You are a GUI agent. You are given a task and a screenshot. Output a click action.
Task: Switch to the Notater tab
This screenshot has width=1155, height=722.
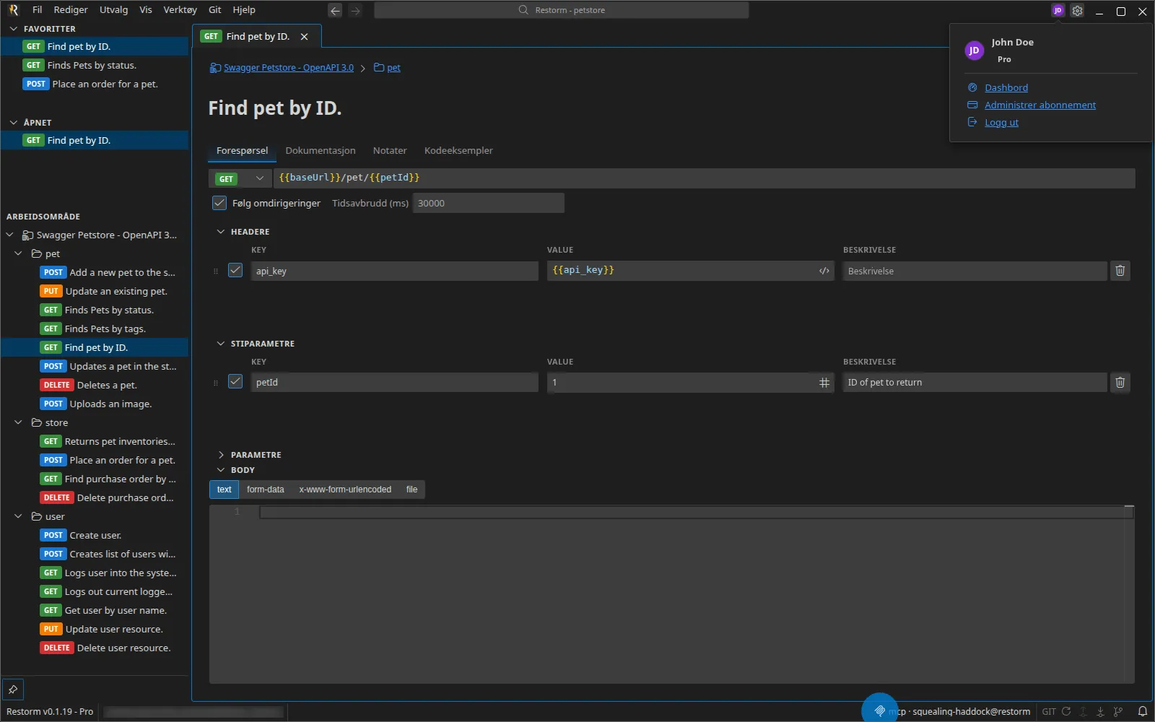(x=390, y=151)
